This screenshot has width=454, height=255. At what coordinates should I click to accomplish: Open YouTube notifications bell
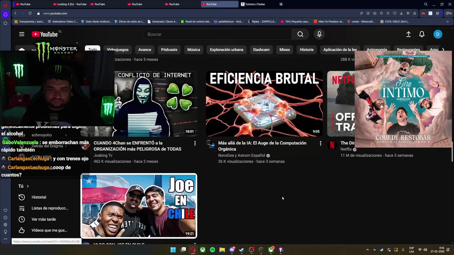point(422,34)
